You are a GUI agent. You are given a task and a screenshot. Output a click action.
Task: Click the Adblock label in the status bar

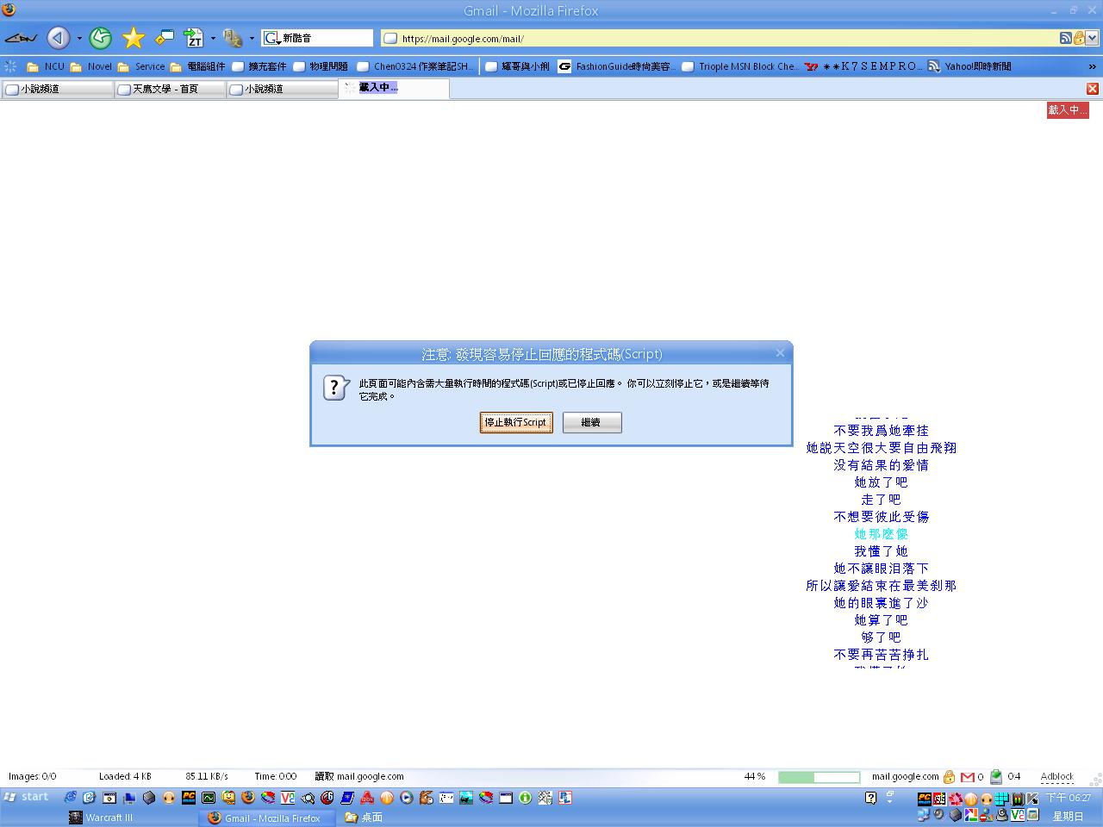(1057, 777)
